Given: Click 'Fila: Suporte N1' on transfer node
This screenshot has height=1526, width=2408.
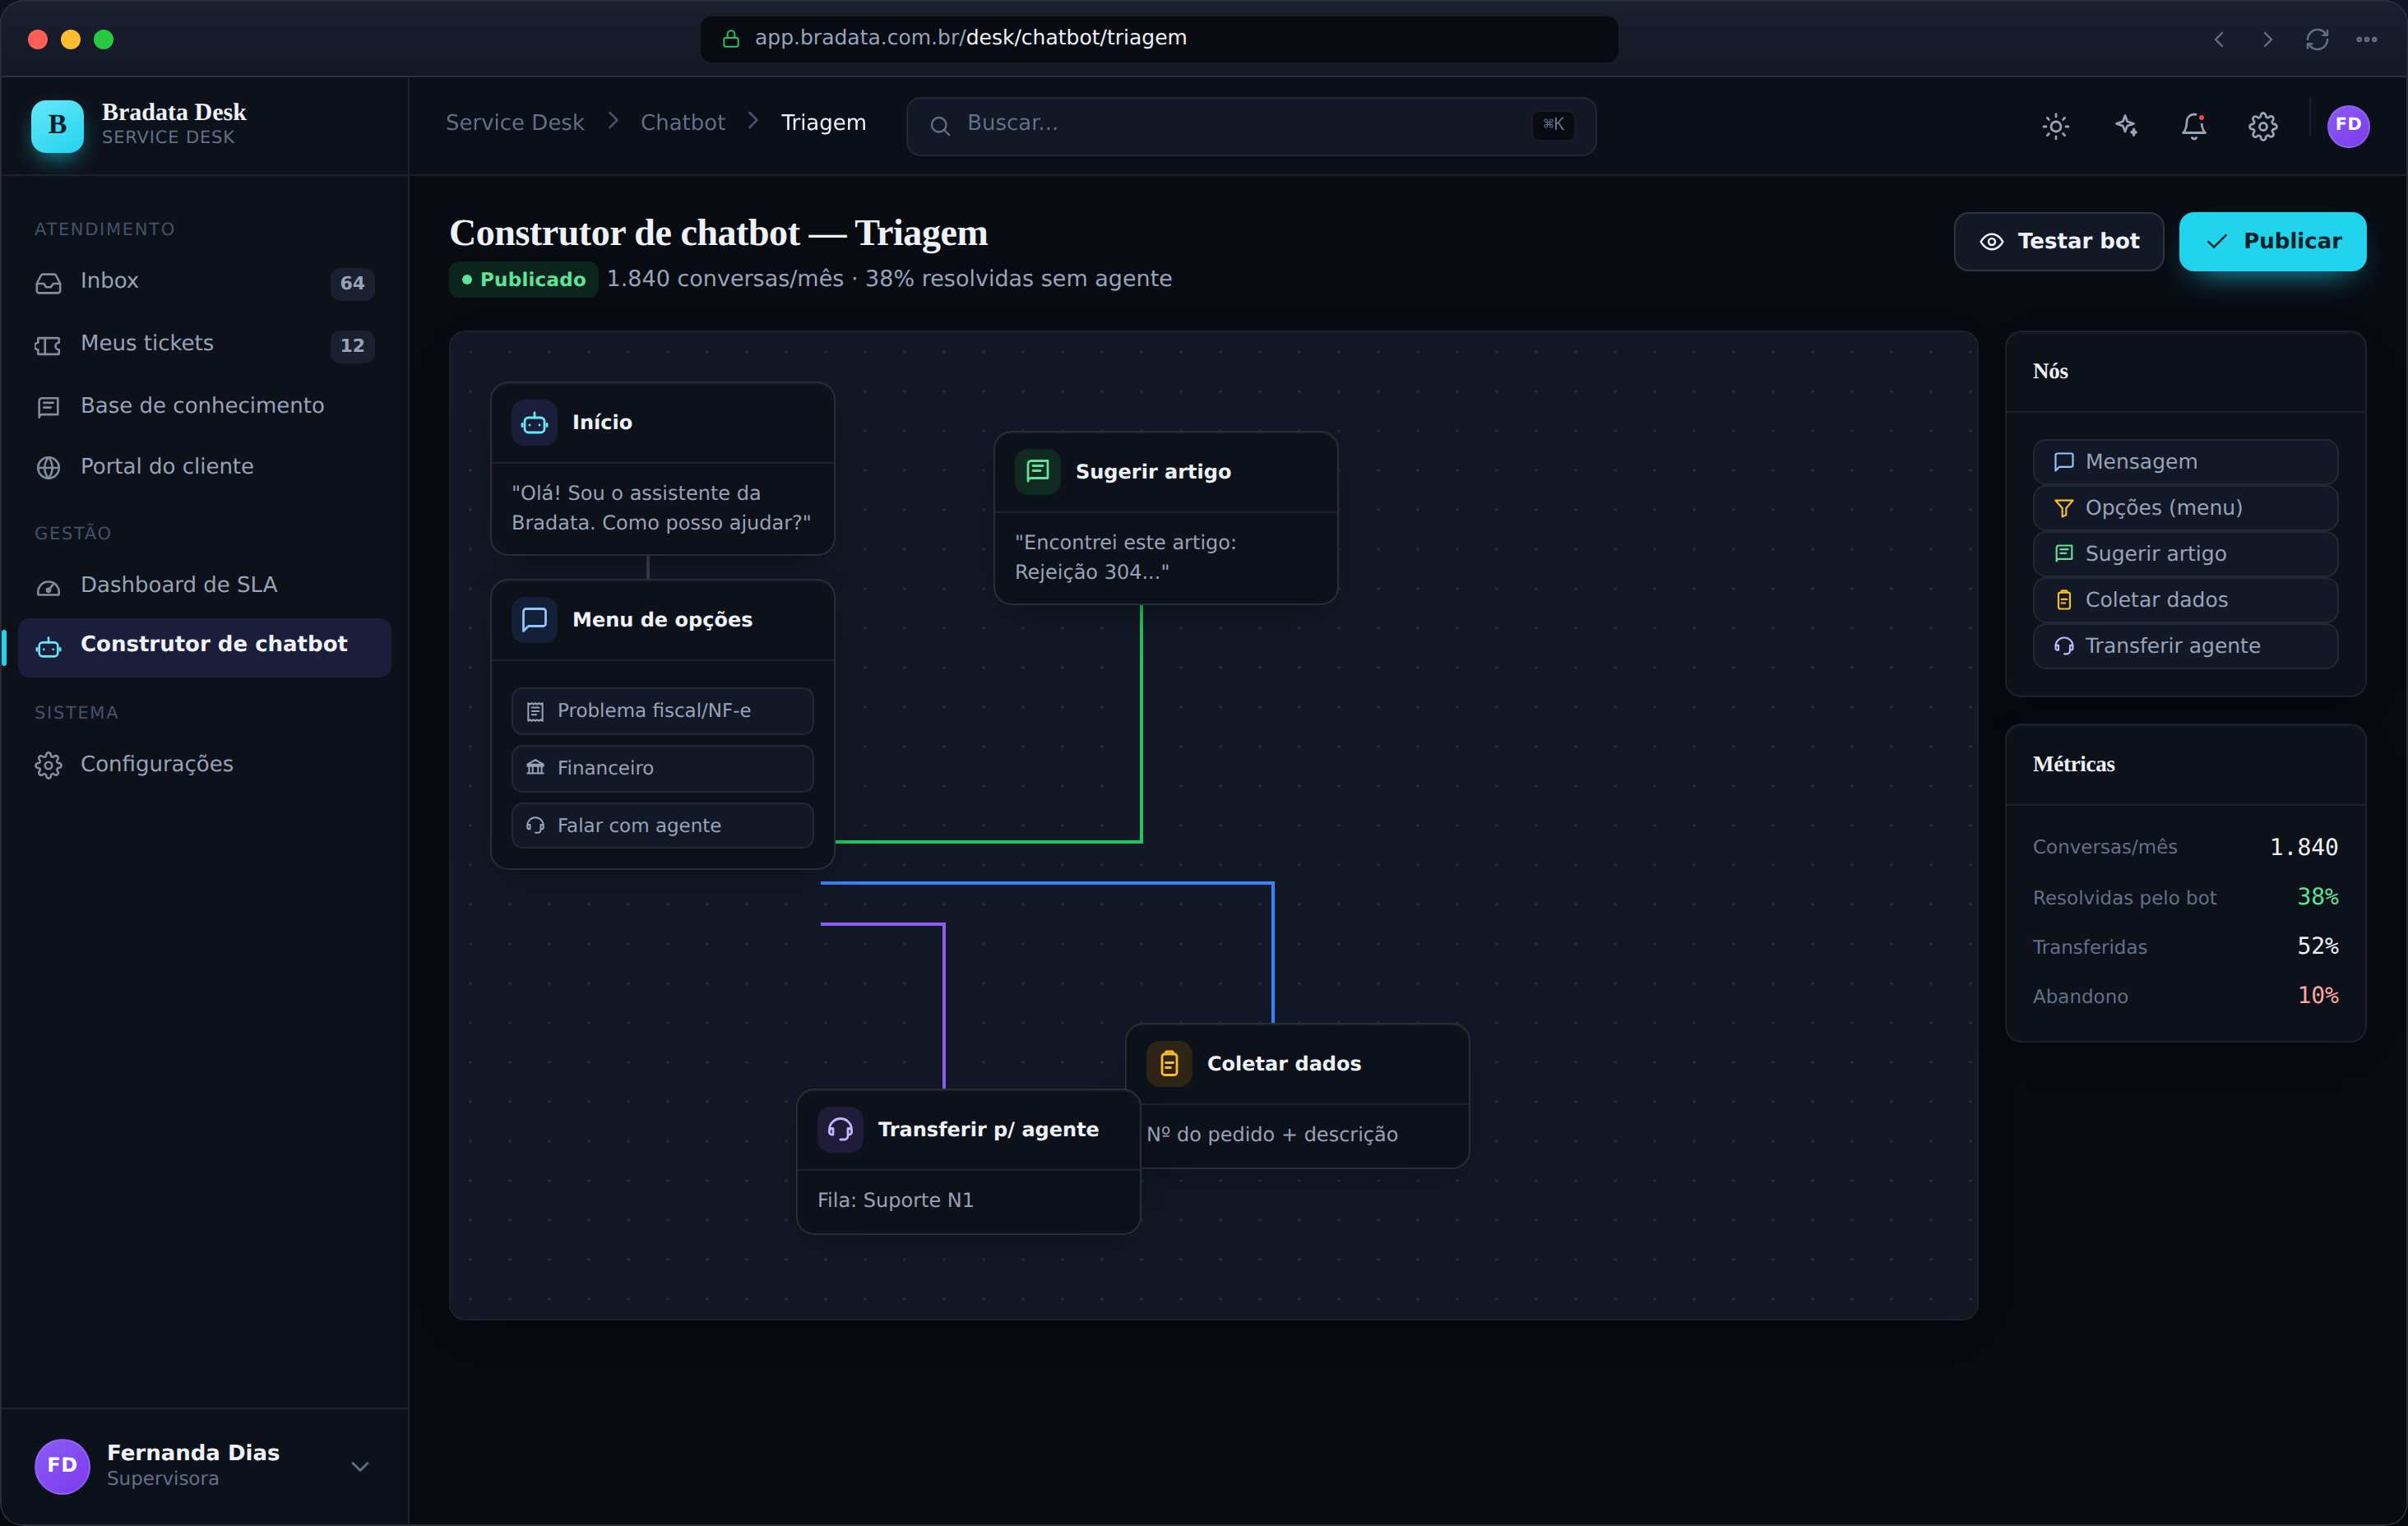Looking at the screenshot, I should tap(895, 1200).
